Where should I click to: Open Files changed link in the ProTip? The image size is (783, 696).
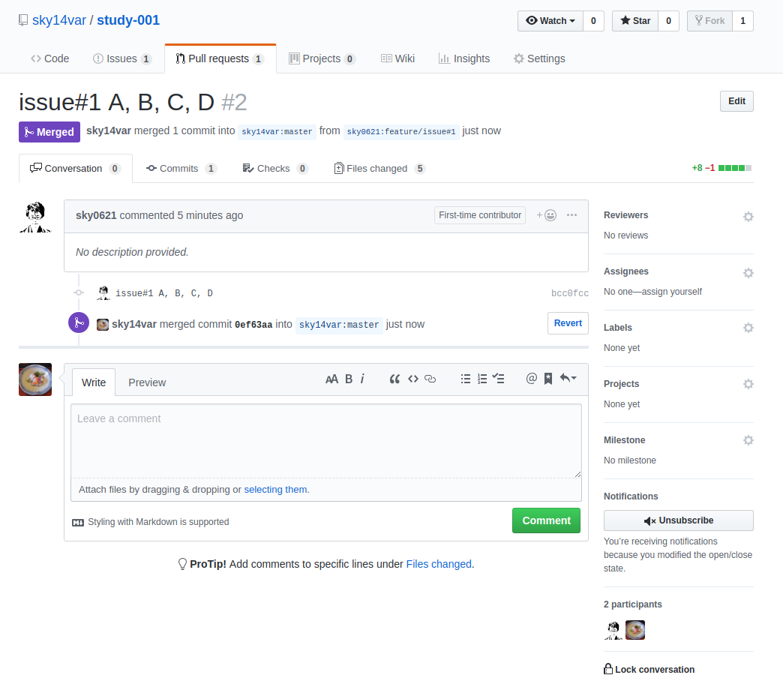pos(439,564)
